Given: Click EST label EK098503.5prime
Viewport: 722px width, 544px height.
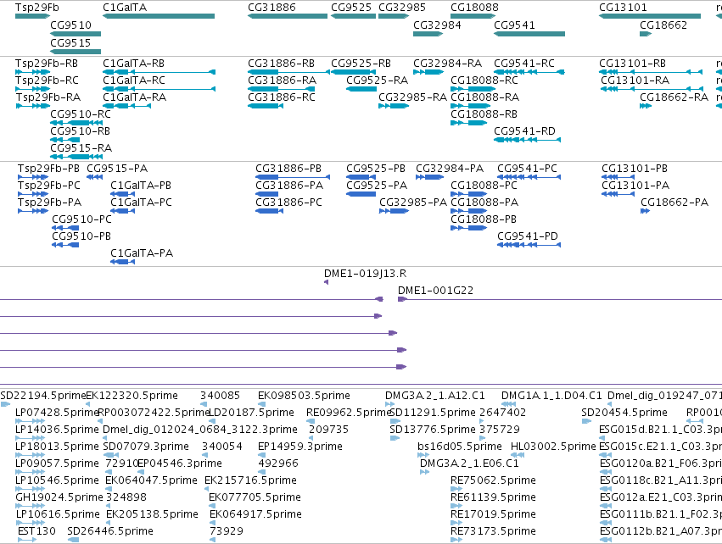Looking at the screenshot, I should coord(304,396).
